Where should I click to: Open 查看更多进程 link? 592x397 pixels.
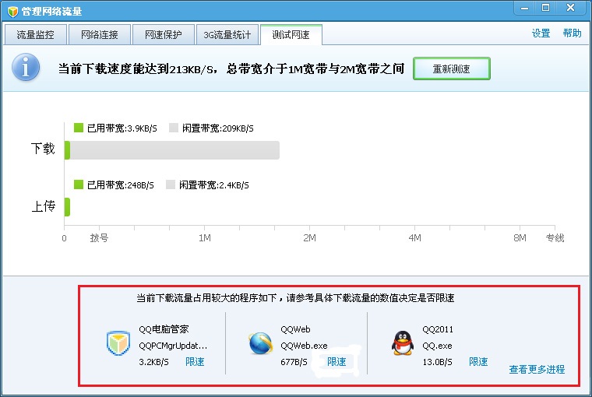click(x=537, y=370)
